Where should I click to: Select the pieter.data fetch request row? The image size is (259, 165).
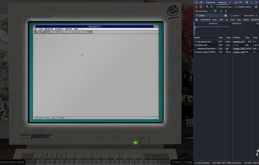coord(227,52)
